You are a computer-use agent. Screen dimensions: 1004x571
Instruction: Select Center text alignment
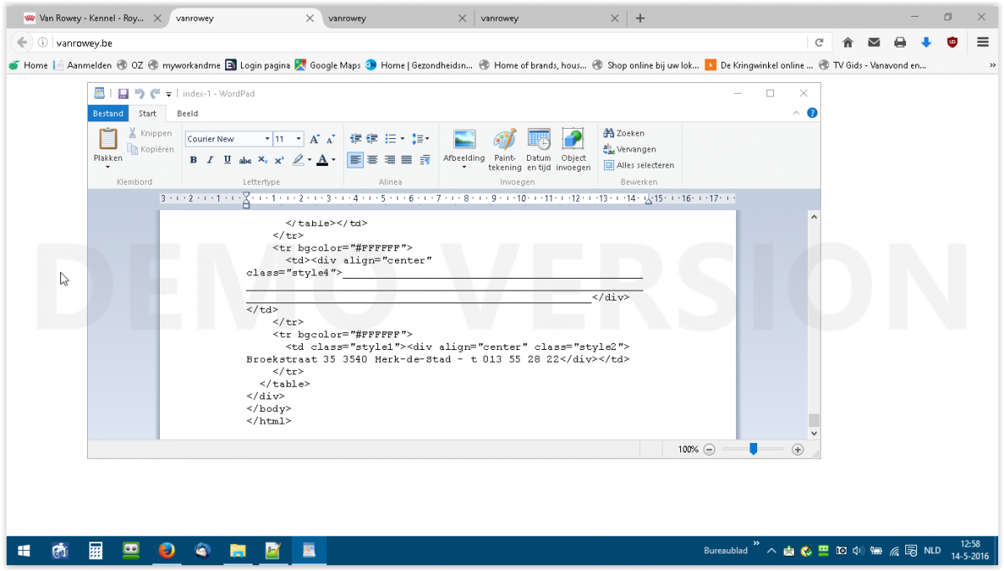(372, 160)
